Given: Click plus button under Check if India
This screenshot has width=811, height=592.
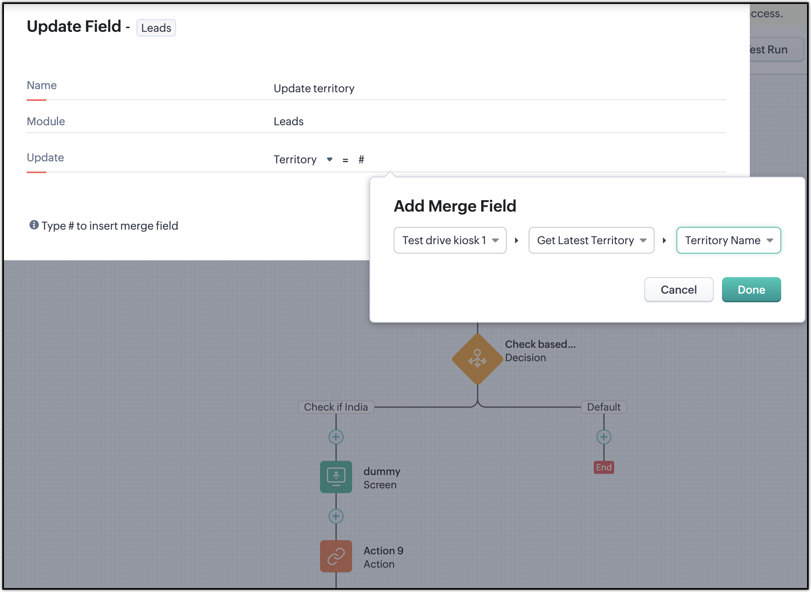Looking at the screenshot, I should click(336, 437).
